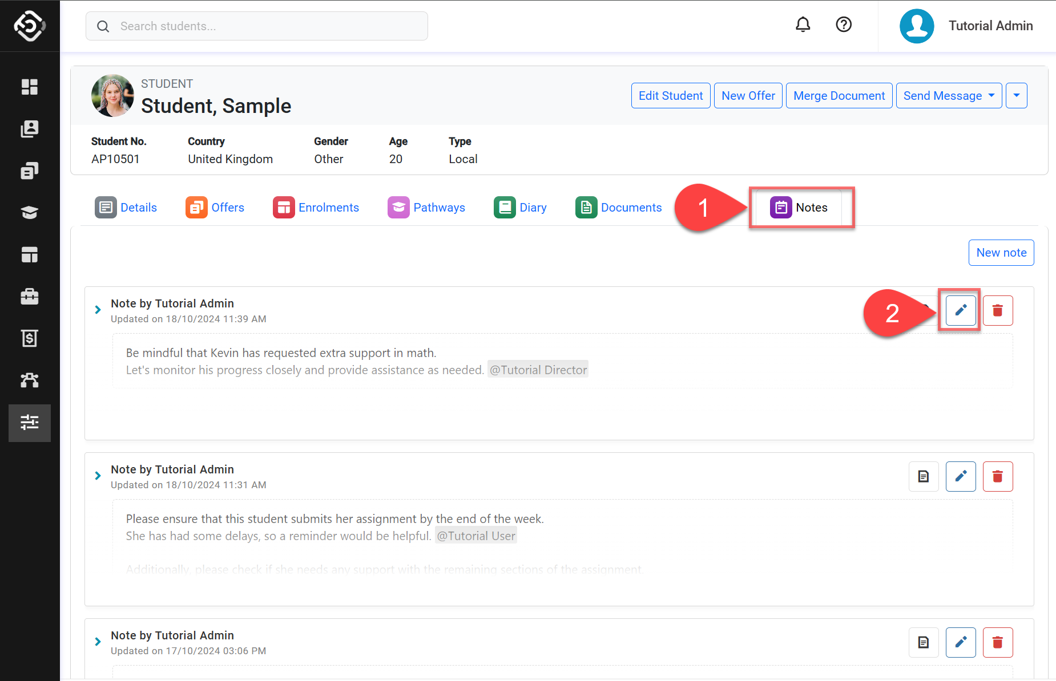Delete the note updated 11:31 AM

[997, 476]
